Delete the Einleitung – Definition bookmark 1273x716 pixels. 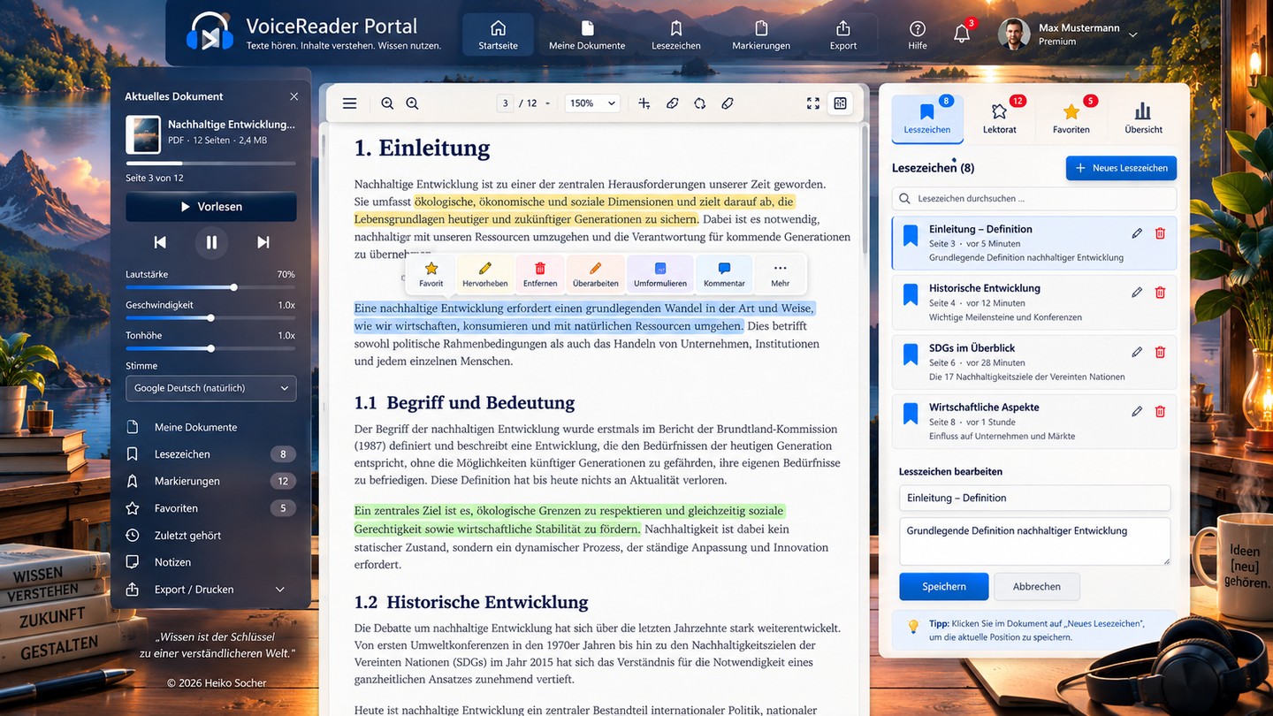(x=1161, y=233)
